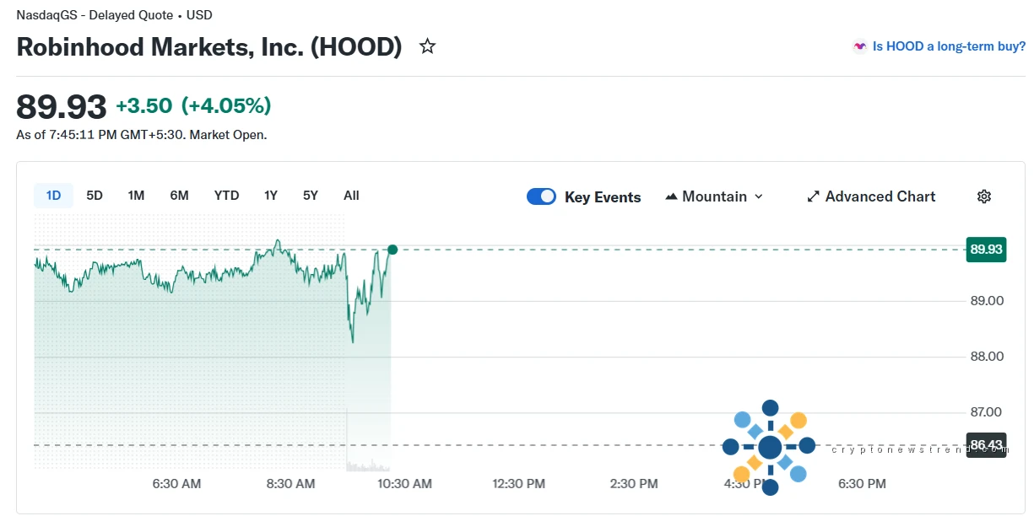Show the All time range
The height and width of the screenshot is (516, 1034).
(x=351, y=196)
